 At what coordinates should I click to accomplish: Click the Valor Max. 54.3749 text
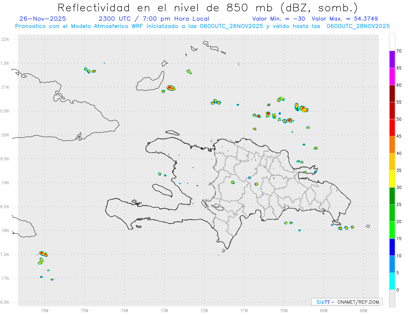(345, 19)
